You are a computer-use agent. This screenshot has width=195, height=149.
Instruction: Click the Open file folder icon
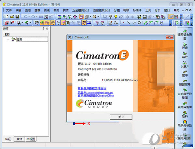point(12,17)
